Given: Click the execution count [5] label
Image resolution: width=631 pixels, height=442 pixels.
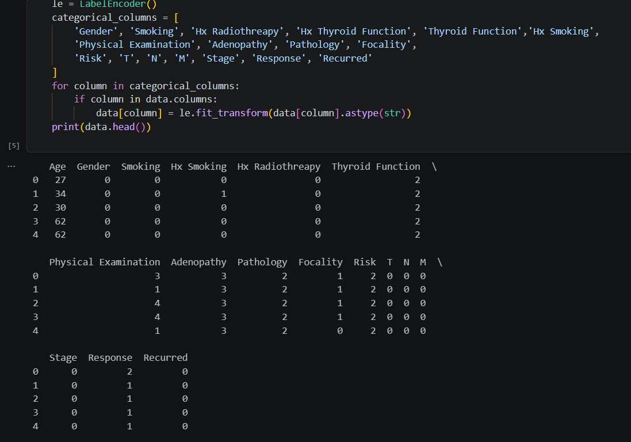Looking at the screenshot, I should pyautogui.click(x=14, y=146).
